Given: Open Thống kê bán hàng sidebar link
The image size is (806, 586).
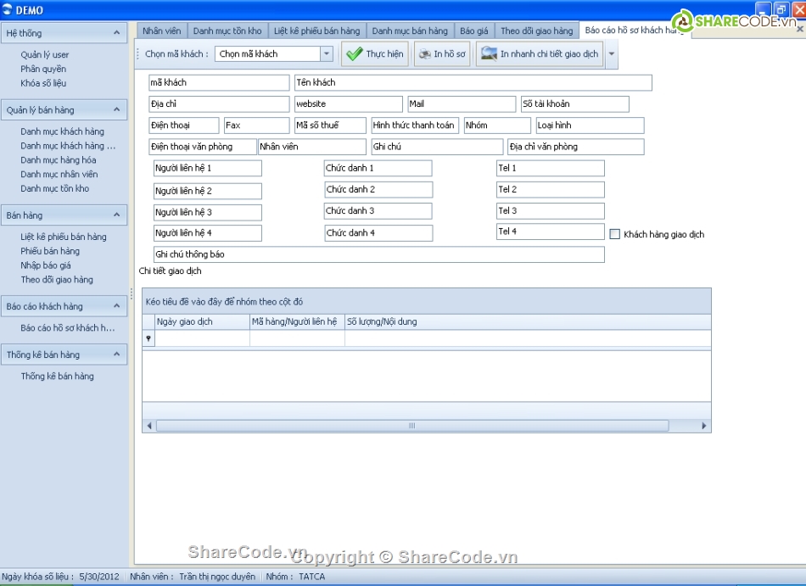Looking at the screenshot, I should pos(57,377).
